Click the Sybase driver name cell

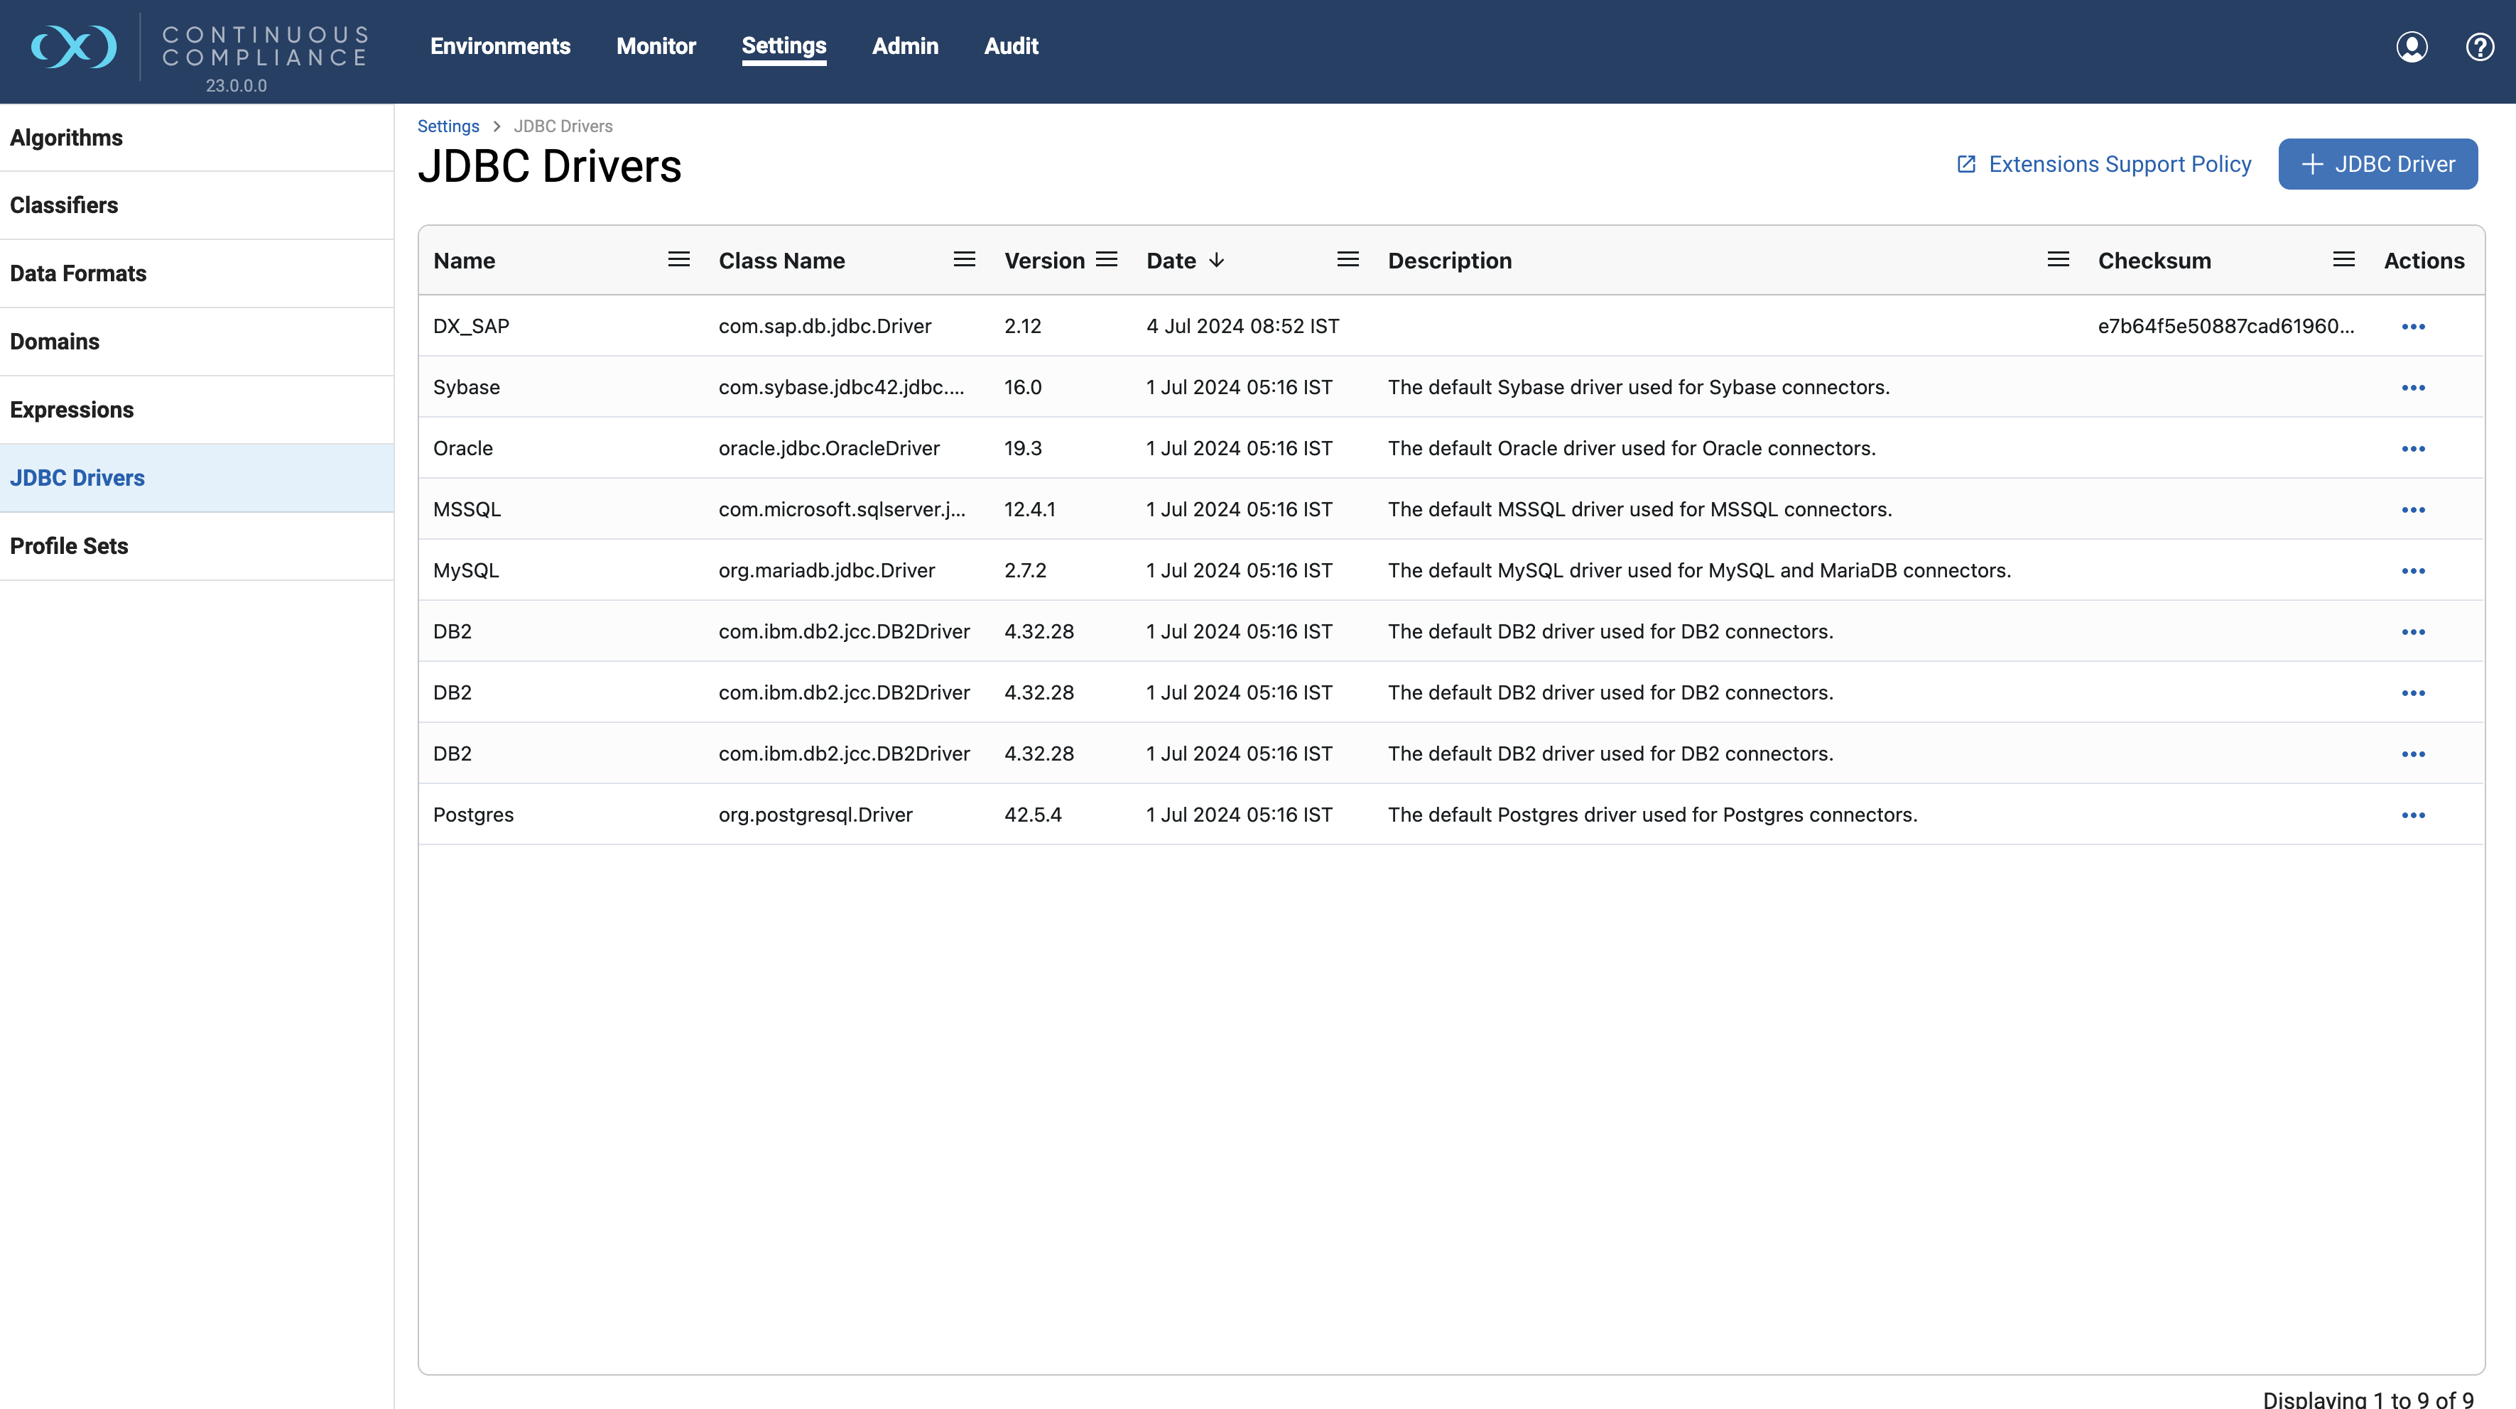(466, 388)
